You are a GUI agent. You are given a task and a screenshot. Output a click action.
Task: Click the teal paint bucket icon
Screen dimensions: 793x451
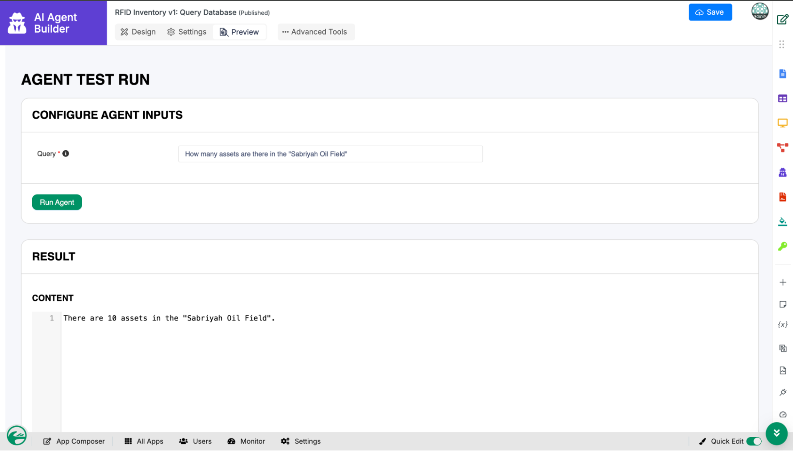pyautogui.click(x=783, y=222)
